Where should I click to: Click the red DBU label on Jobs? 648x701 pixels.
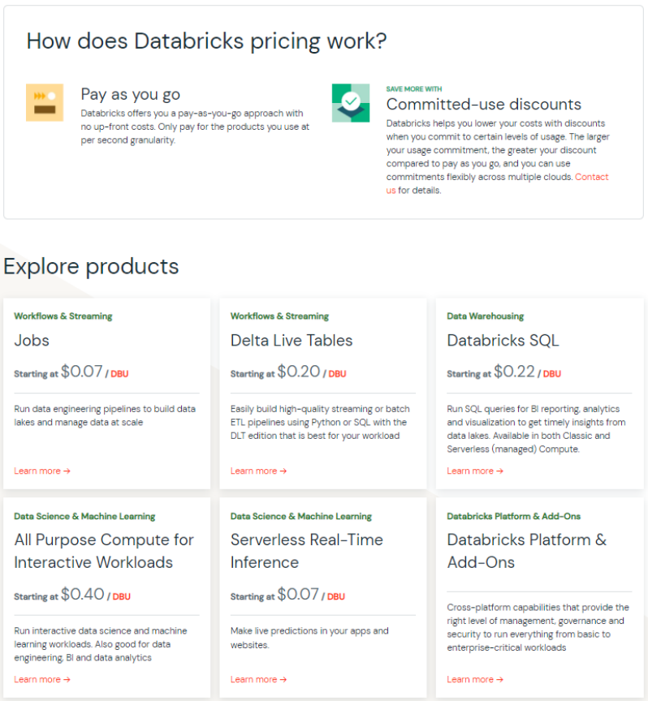(119, 374)
